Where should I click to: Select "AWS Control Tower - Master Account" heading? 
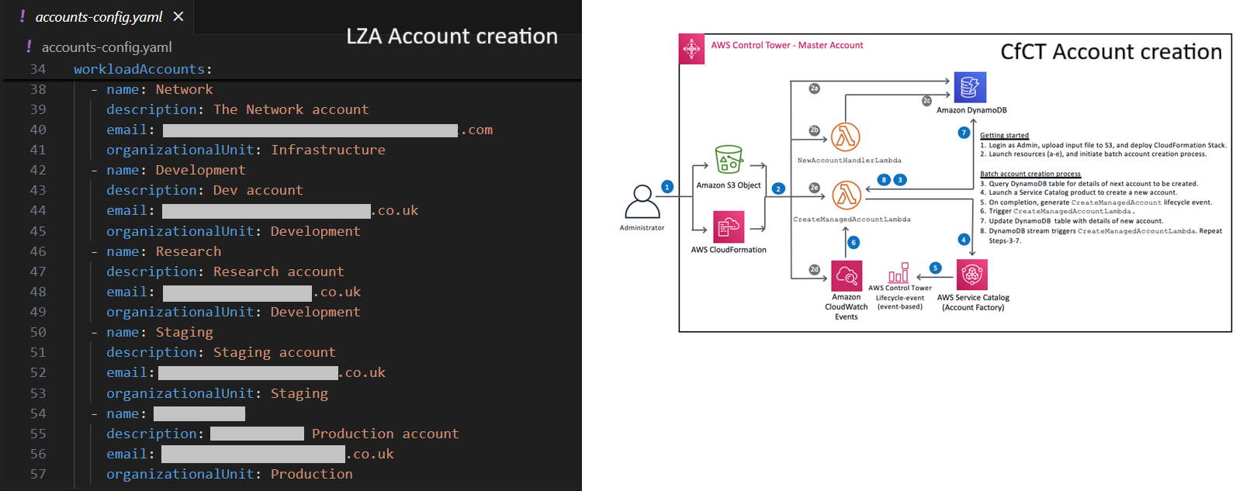point(787,45)
